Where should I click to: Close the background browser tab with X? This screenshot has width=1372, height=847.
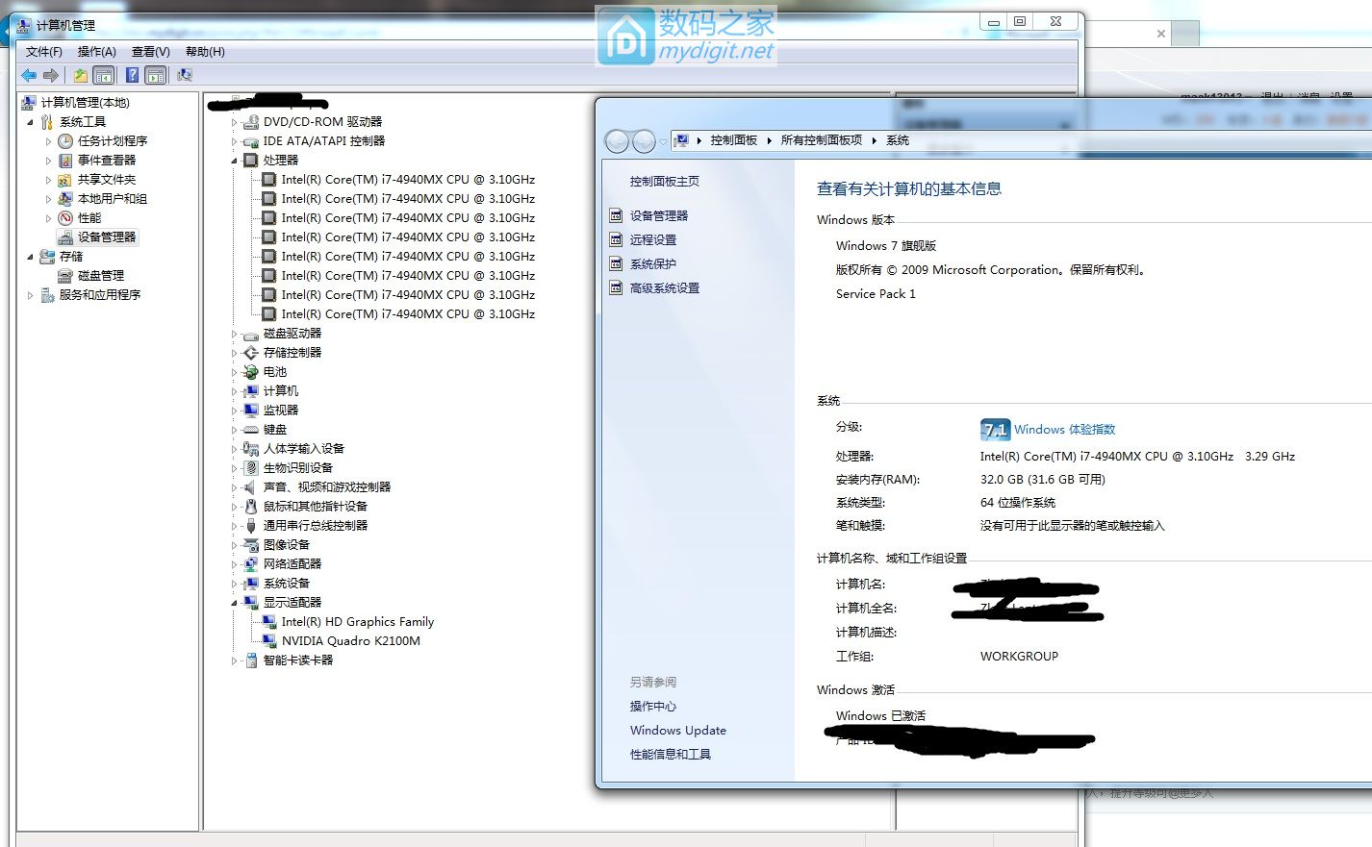(x=1161, y=34)
